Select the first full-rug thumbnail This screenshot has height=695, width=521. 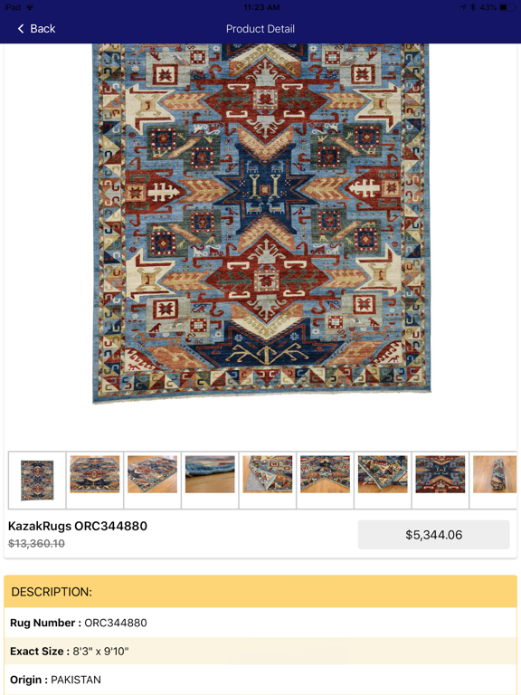(x=37, y=480)
